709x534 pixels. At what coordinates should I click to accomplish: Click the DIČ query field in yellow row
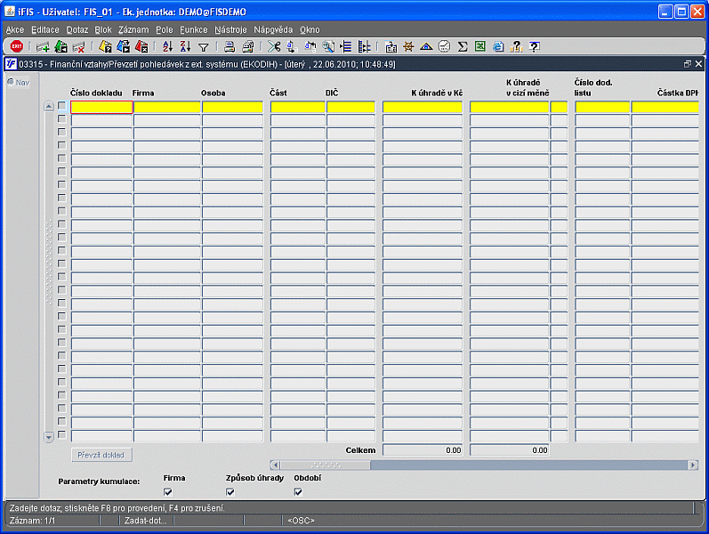(x=350, y=107)
